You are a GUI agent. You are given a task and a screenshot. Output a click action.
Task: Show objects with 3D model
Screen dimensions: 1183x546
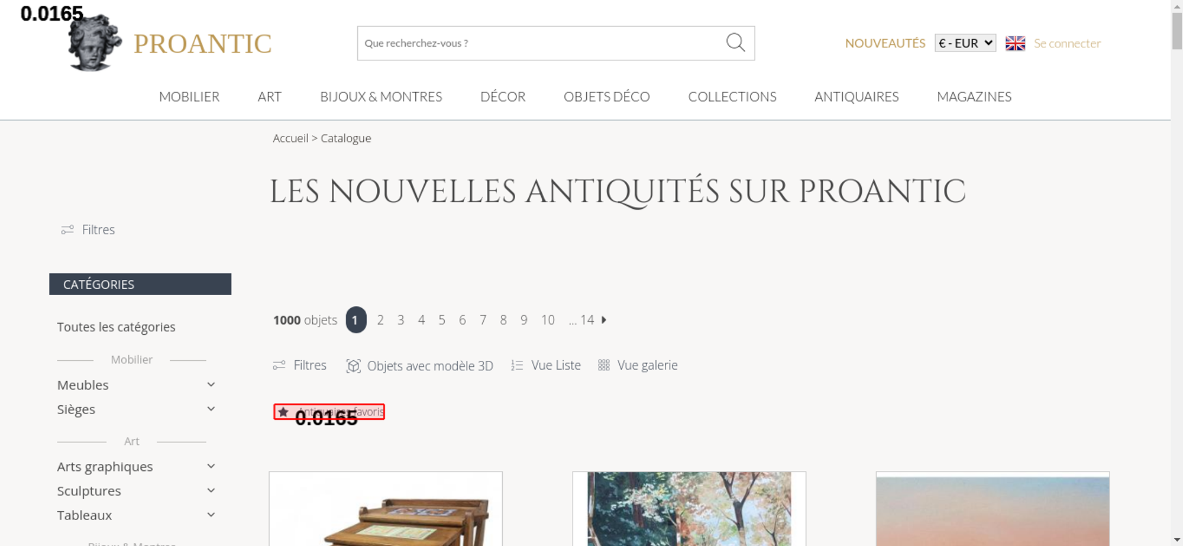420,366
